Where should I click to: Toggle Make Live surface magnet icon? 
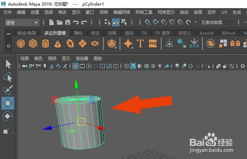click(188, 22)
